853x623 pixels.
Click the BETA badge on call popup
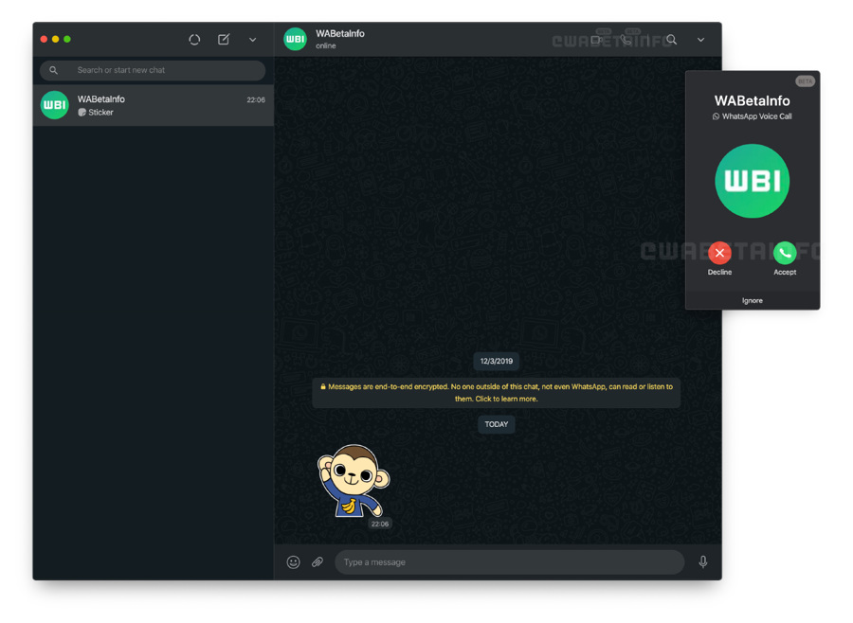[x=805, y=81]
